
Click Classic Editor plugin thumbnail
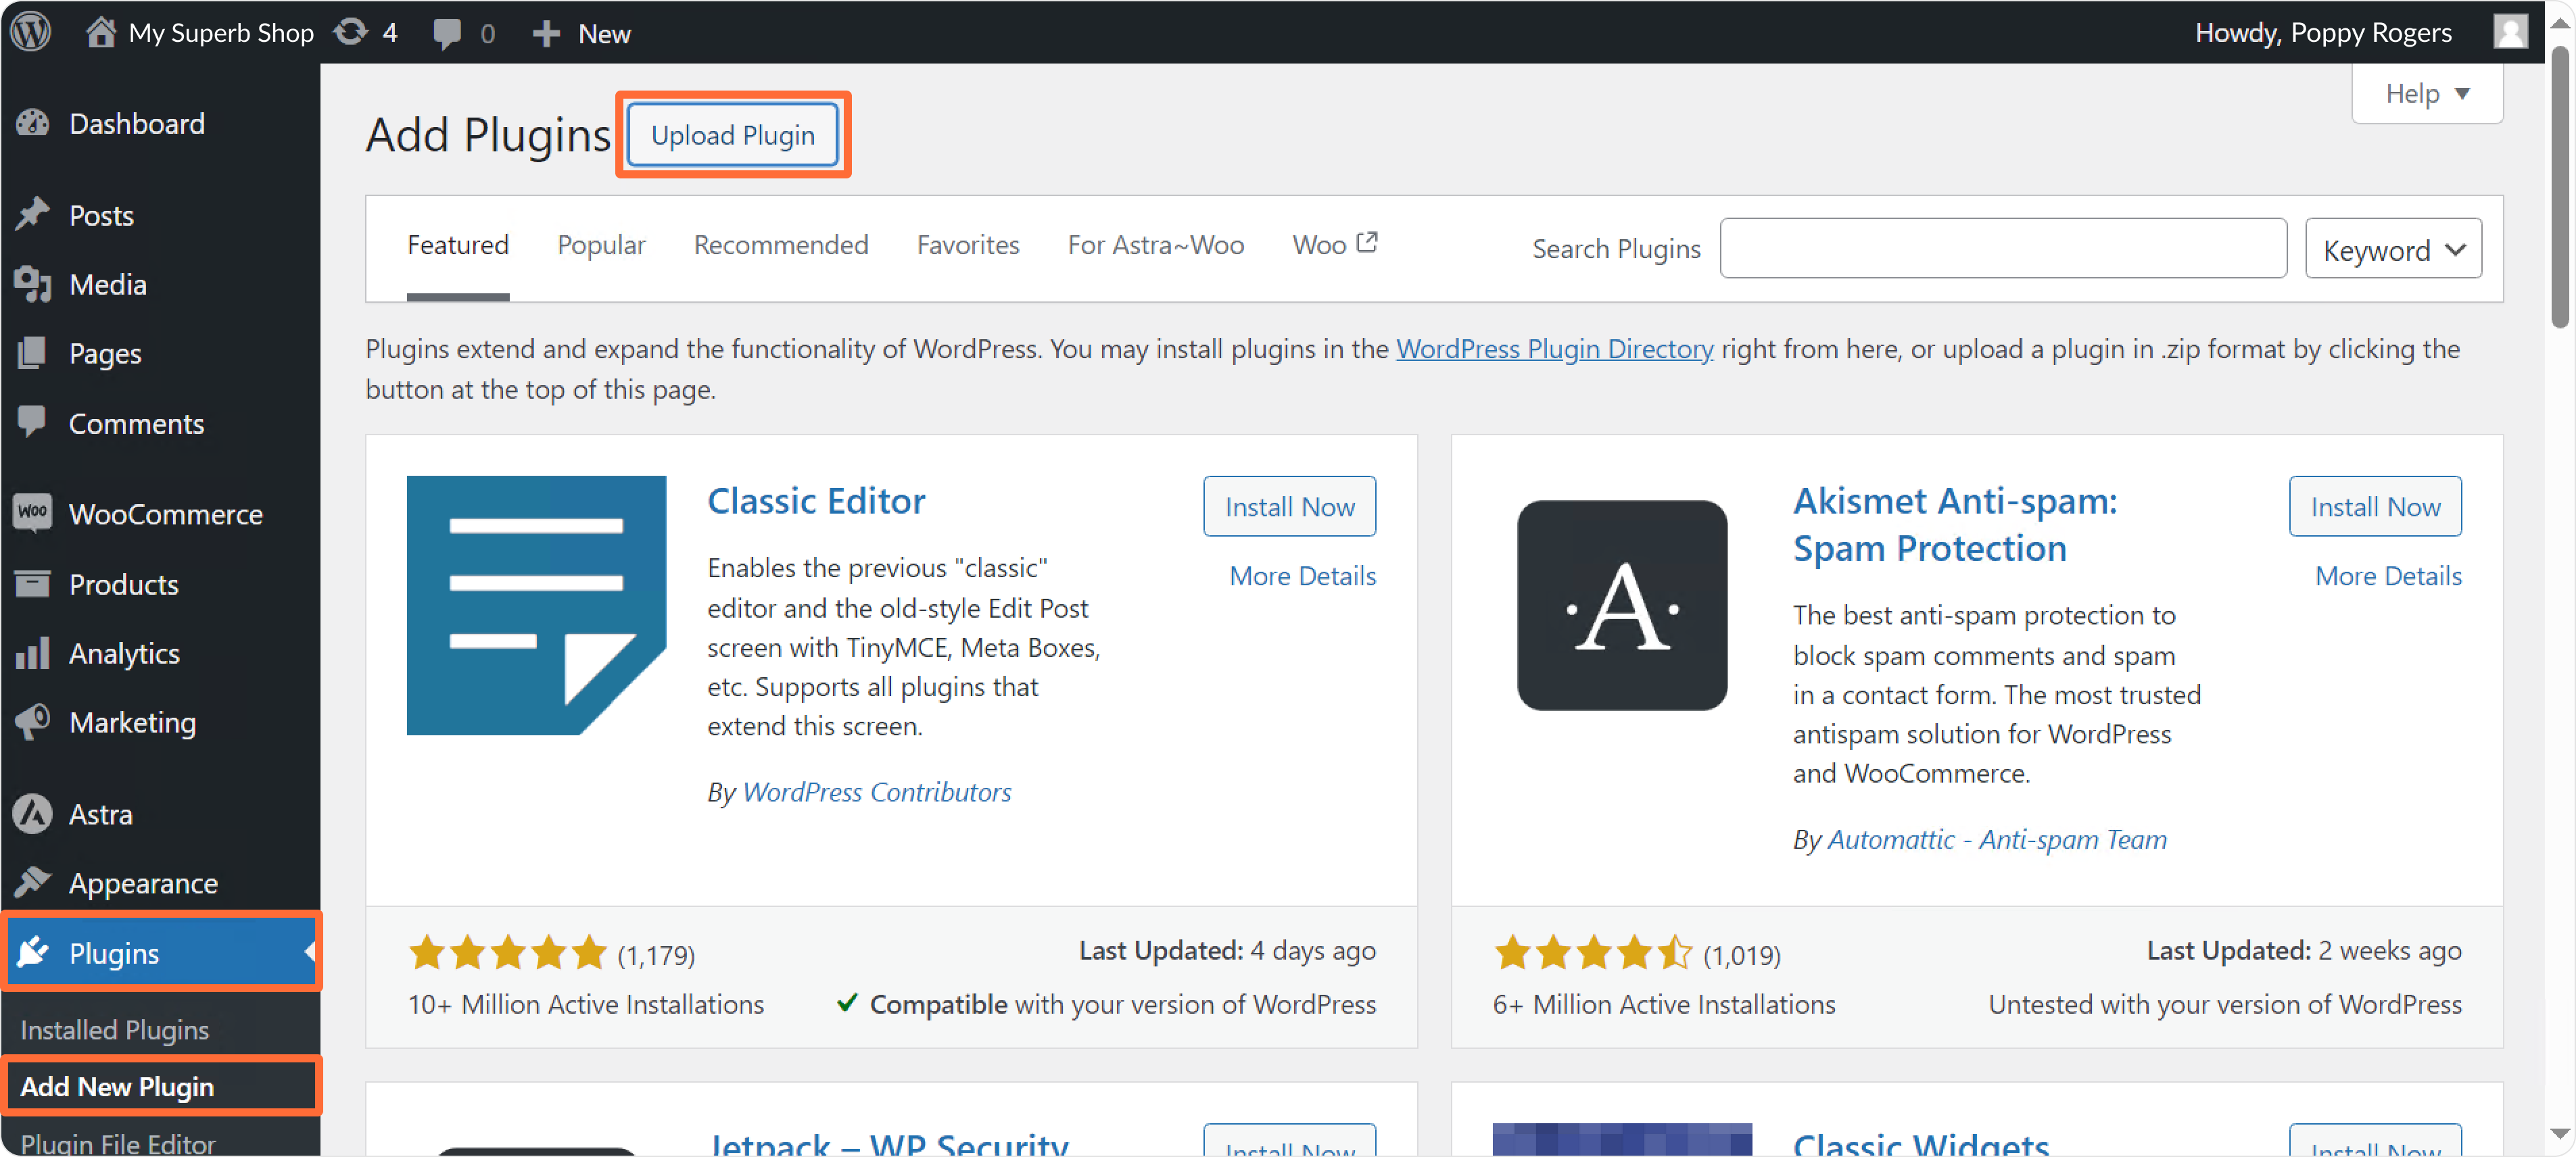[x=536, y=606]
